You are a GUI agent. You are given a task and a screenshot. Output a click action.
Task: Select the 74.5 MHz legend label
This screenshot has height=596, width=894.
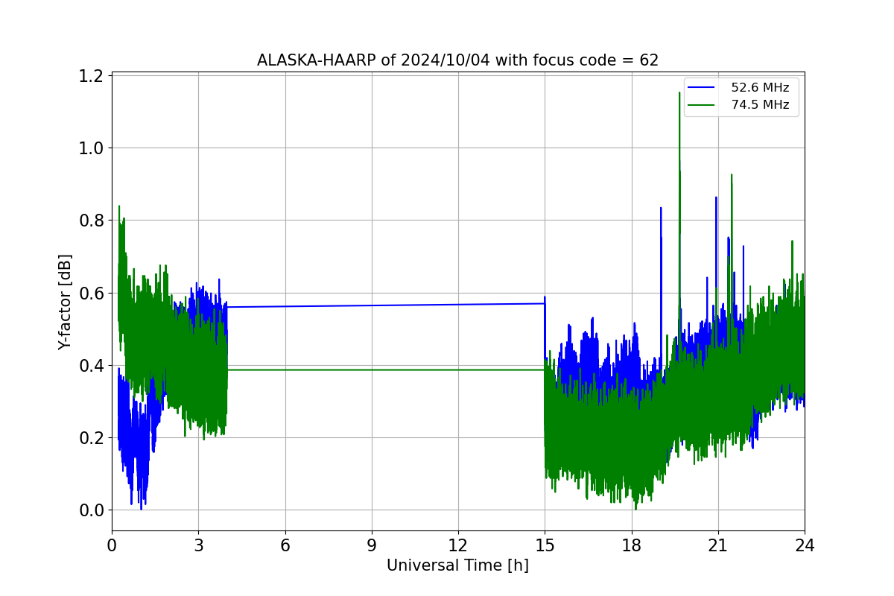pos(760,105)
